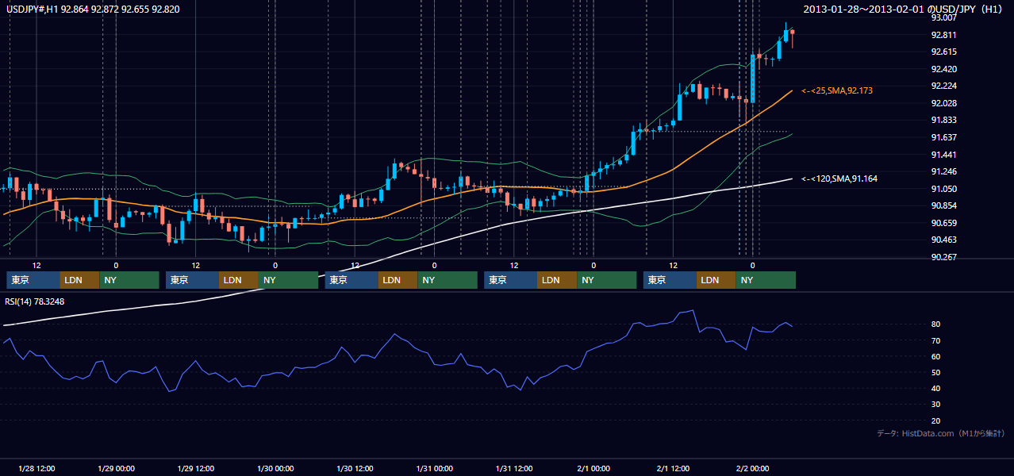Click the 92.615 price axis label

tap(943, 52)
